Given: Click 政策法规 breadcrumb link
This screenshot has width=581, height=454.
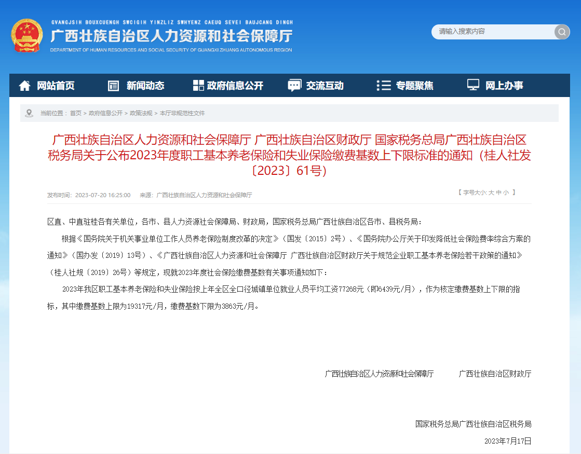Looking at the screenshot, I should pyautogui.click(x=141, y=113).
